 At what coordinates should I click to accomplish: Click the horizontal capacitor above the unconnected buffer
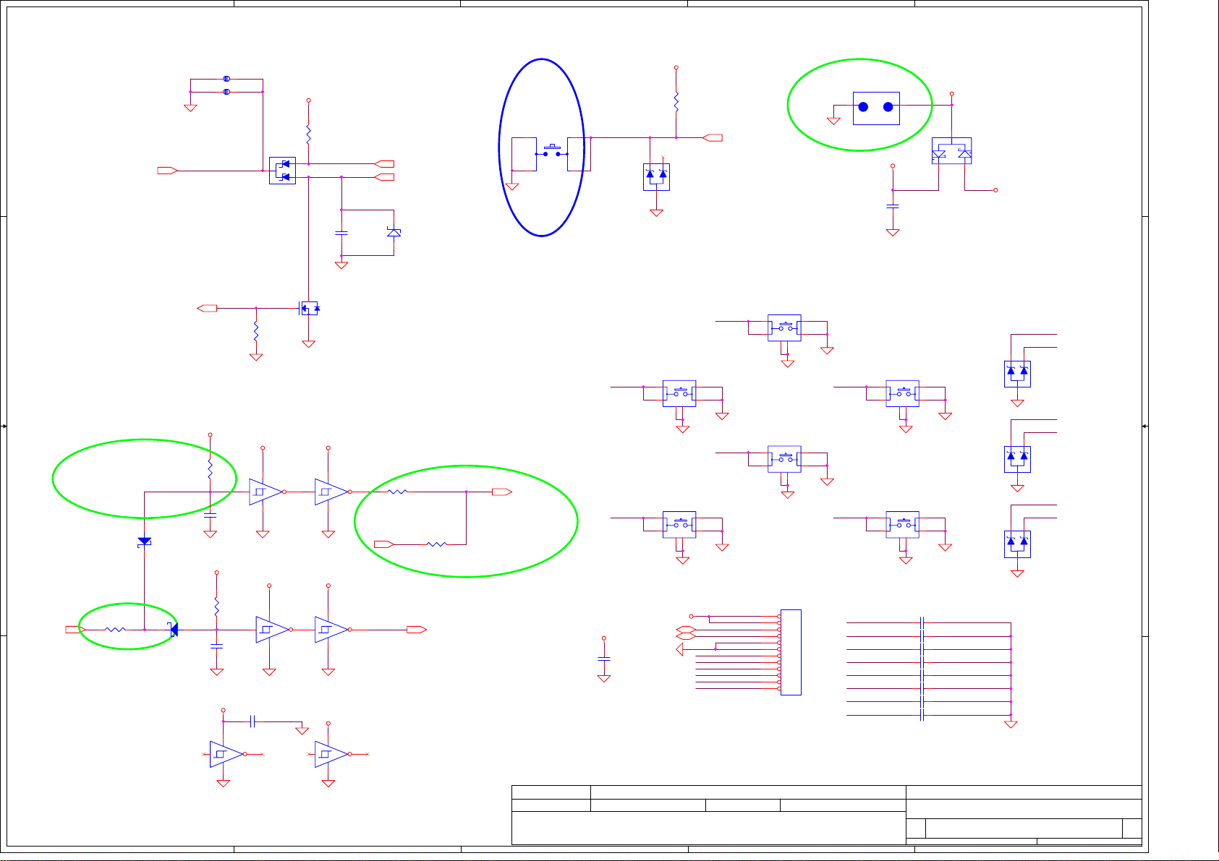252,721
